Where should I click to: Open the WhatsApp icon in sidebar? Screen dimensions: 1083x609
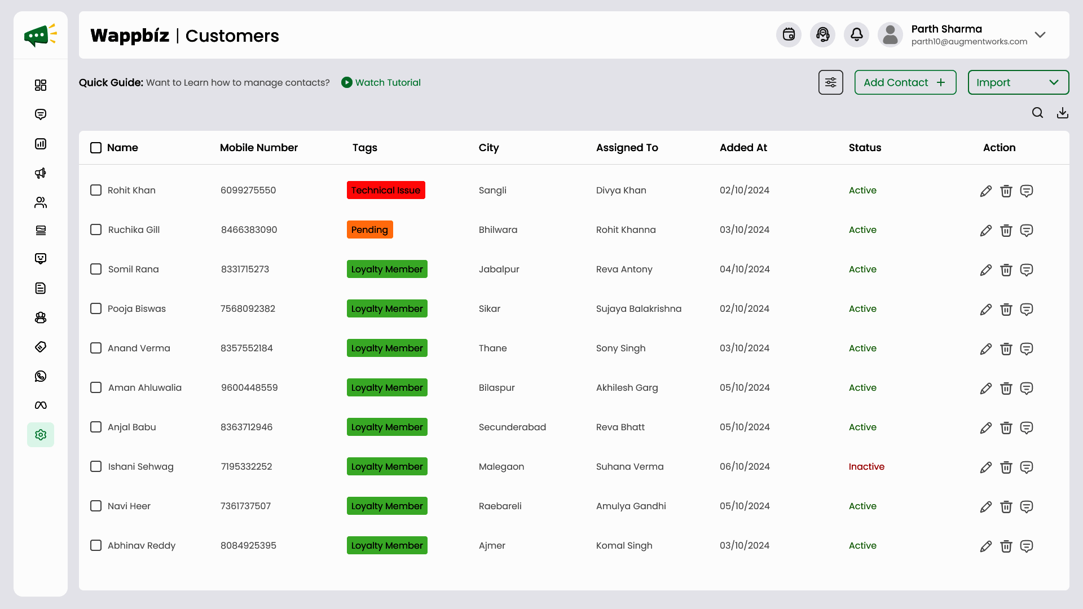[41, 376]
